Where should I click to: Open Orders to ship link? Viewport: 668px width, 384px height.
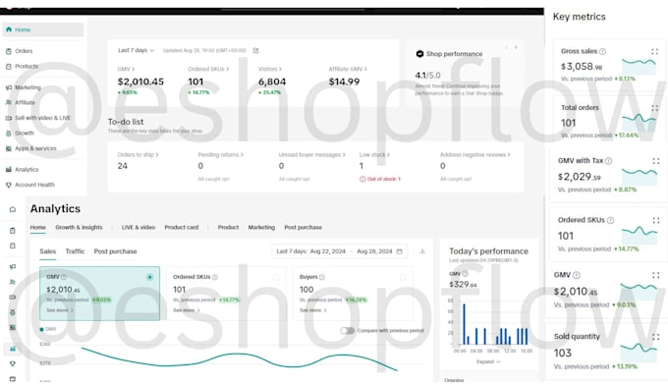138,155
